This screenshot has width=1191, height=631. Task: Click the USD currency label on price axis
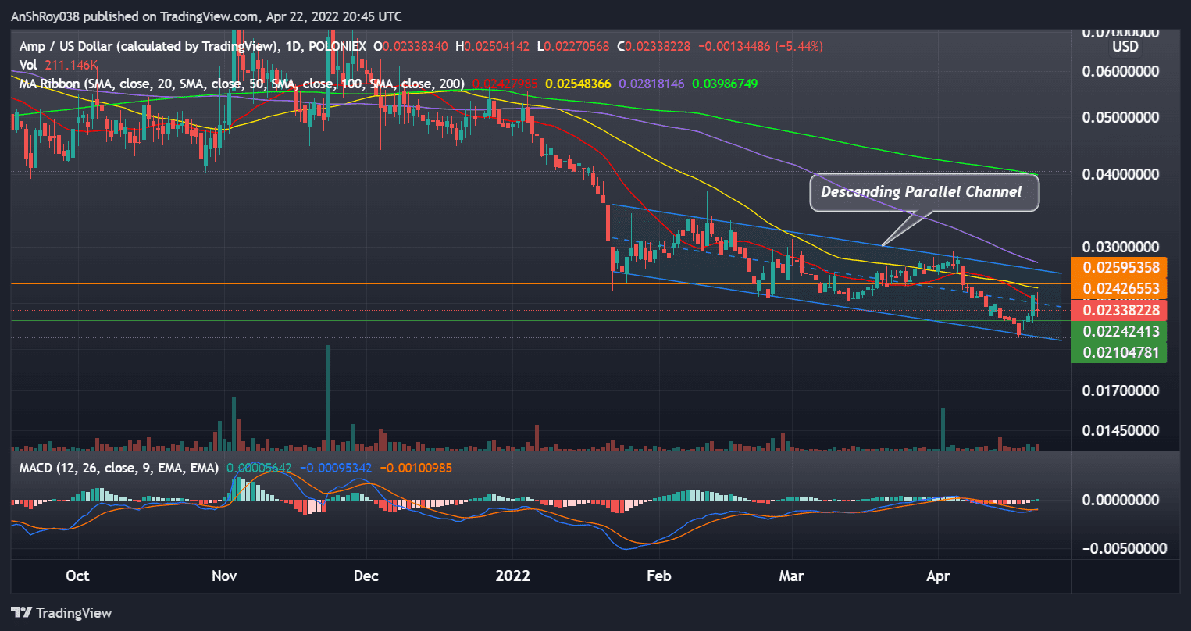1125,46
